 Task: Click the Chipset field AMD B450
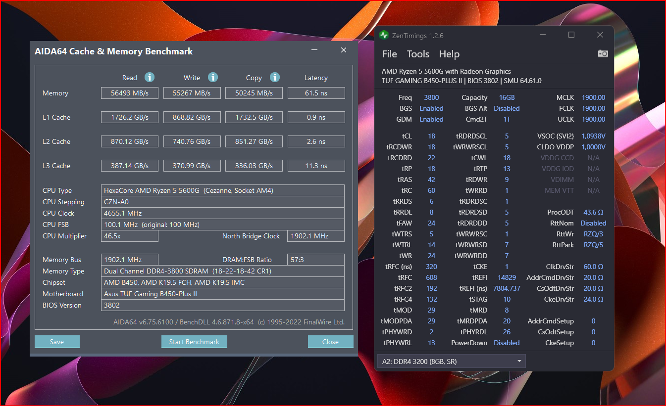tap(223, 282)
